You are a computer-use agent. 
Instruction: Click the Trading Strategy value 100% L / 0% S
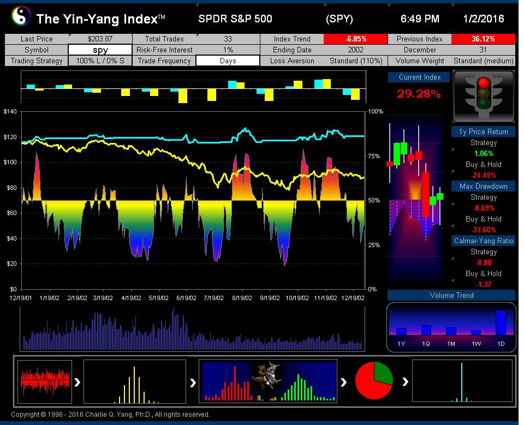100,61
